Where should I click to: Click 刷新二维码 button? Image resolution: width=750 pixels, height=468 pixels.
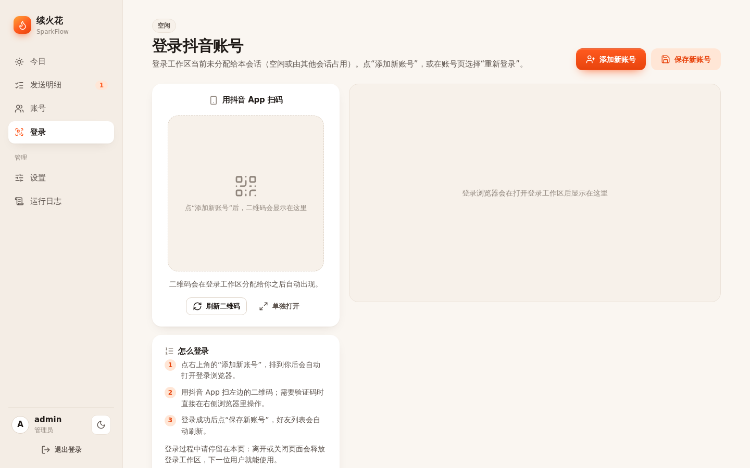(x=216, y=306)
